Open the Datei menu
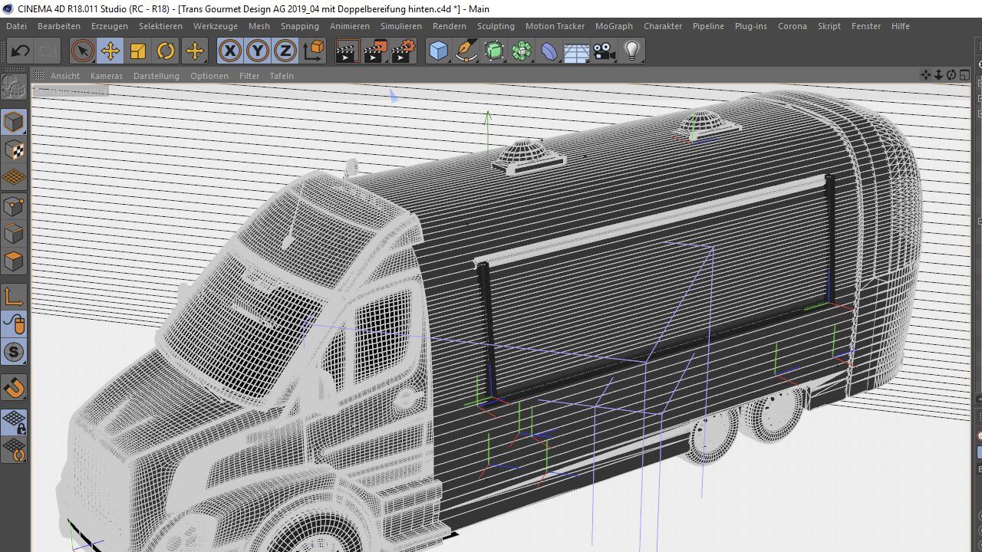 point(16,26)
